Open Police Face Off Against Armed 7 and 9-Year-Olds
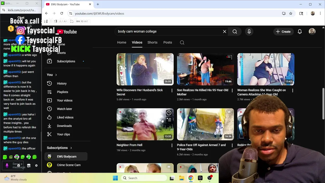Viewport: 325px width, 183px height. 201,147
